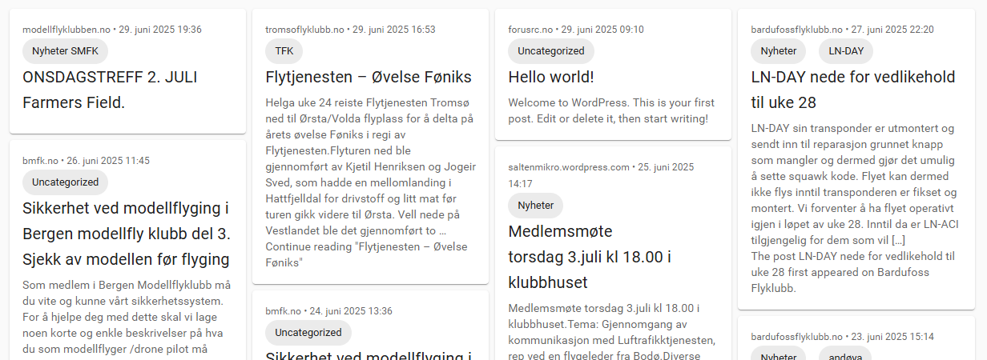Select the TFK category chip

[284, 51]
